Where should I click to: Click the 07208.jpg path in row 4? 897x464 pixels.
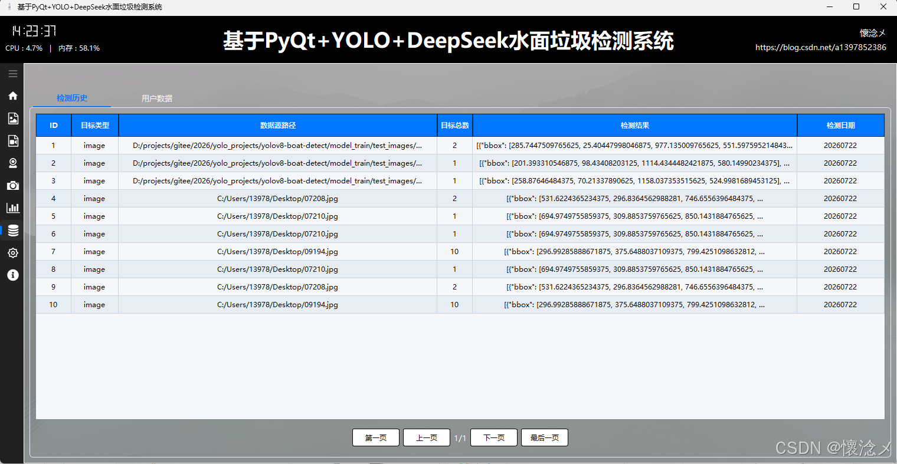coord(277,199)
